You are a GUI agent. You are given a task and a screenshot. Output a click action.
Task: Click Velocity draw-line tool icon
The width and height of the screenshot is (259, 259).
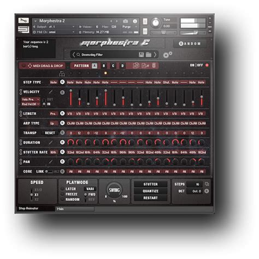[51, 92]
